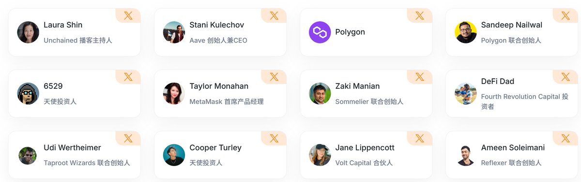Click Taylor Monahan's X icon
This screenshot has height=182, width=581.
coord(274,77)
